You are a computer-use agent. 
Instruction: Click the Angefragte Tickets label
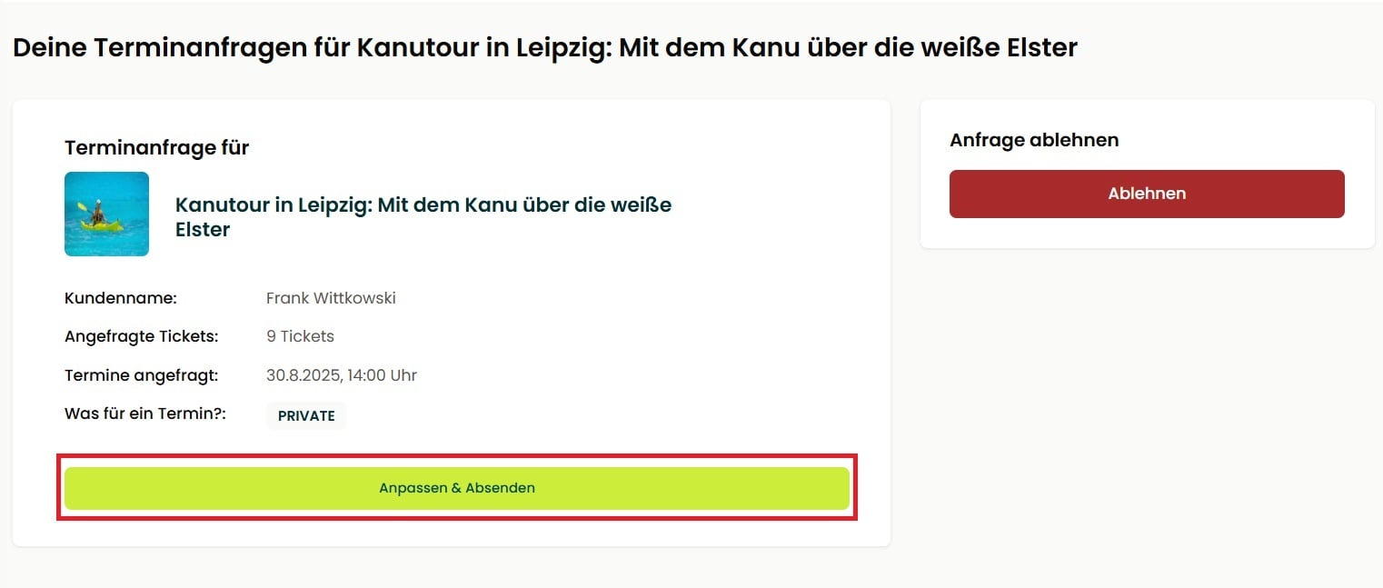coord(142,336)
